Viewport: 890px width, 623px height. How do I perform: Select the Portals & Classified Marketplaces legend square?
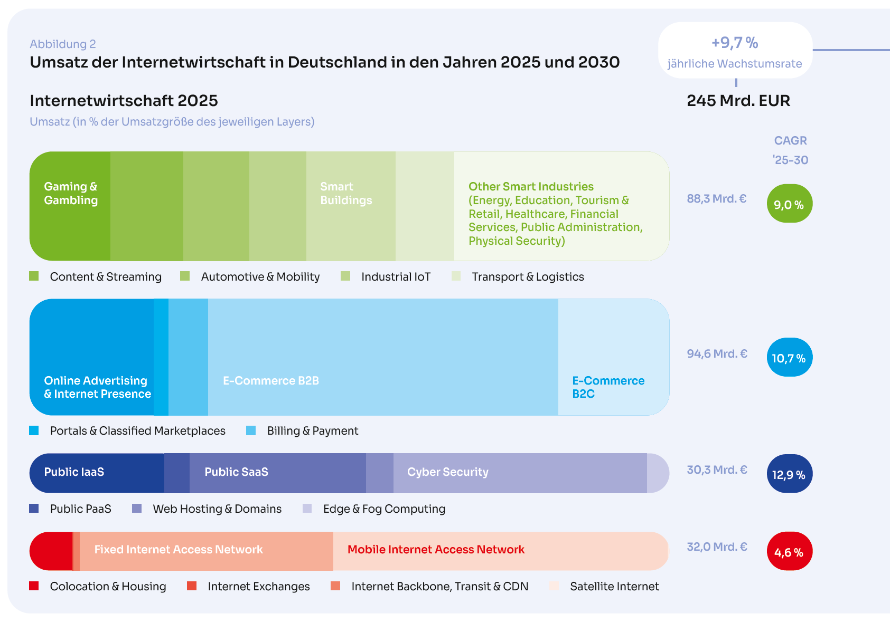34,430
